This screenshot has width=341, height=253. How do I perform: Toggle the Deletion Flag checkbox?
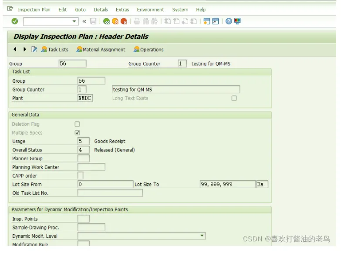[77, 124]
